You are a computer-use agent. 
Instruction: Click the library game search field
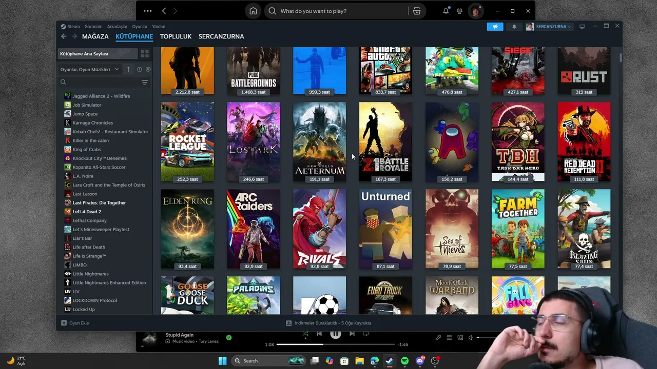[100, 82]
